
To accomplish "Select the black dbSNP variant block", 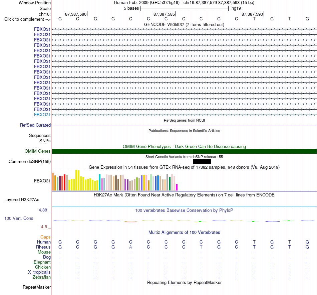I will [202, 162].
